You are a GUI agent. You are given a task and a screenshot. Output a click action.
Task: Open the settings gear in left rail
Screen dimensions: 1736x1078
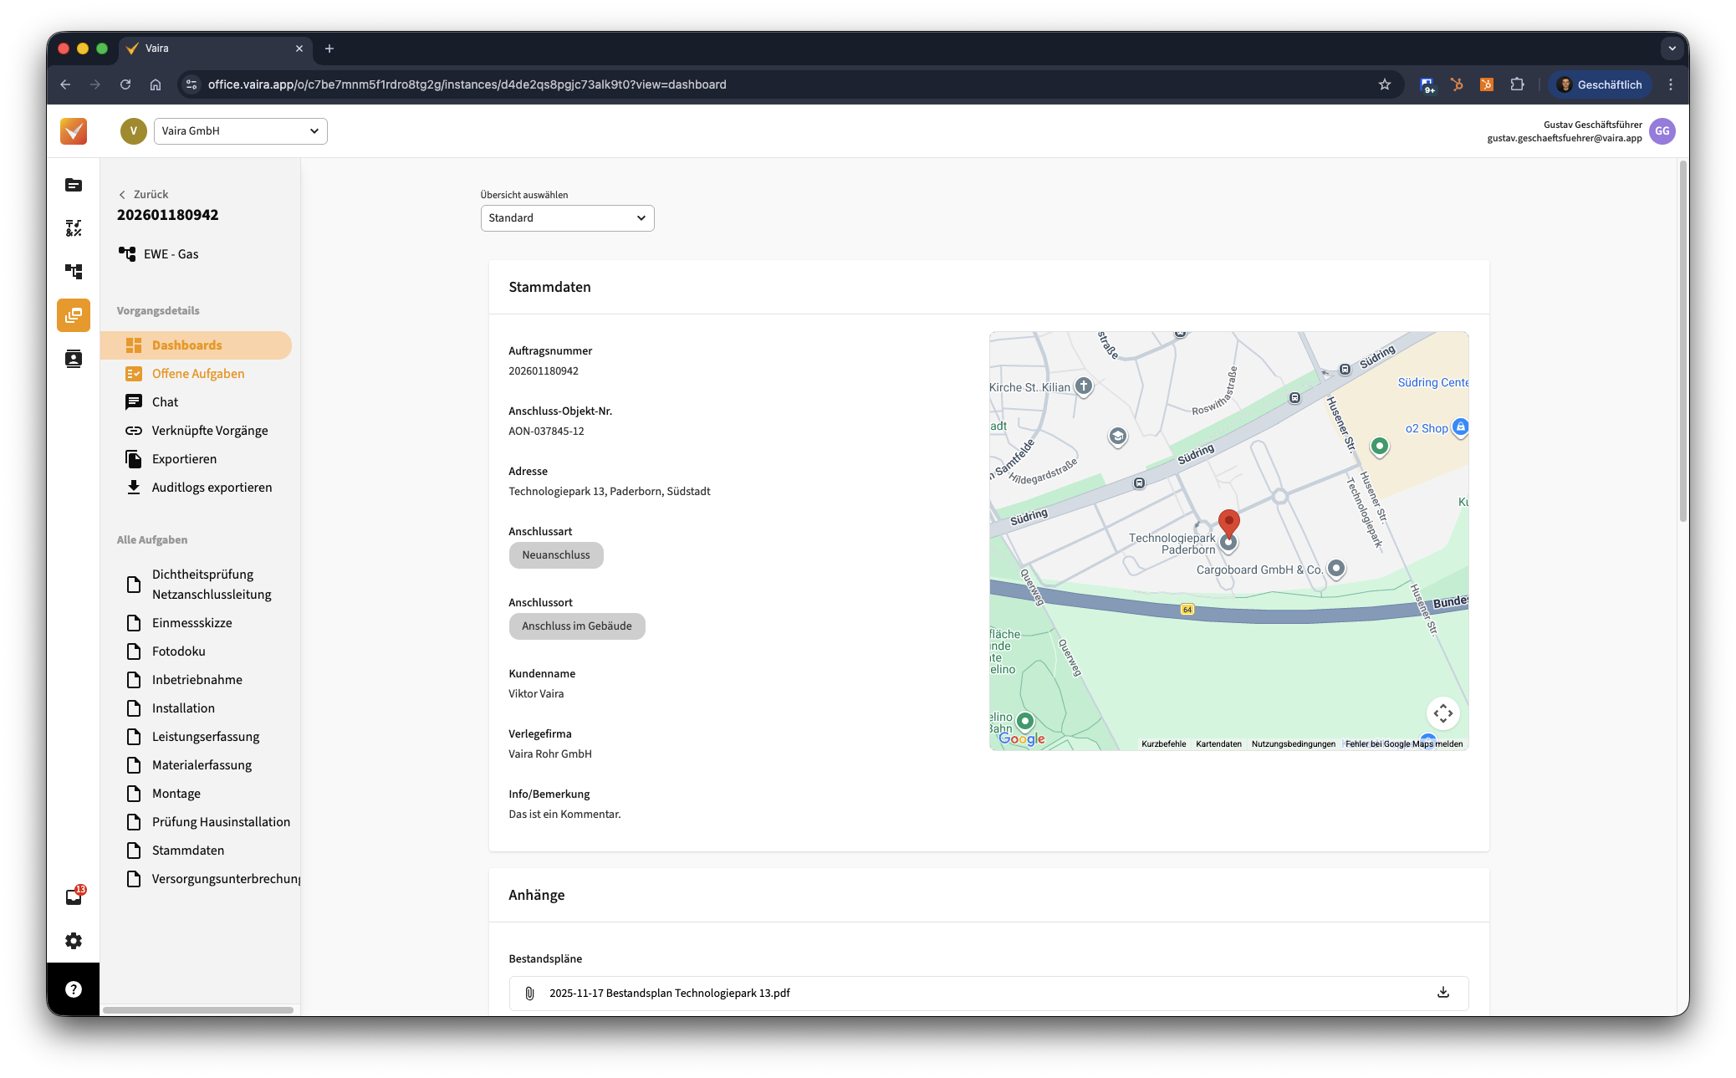74,941
